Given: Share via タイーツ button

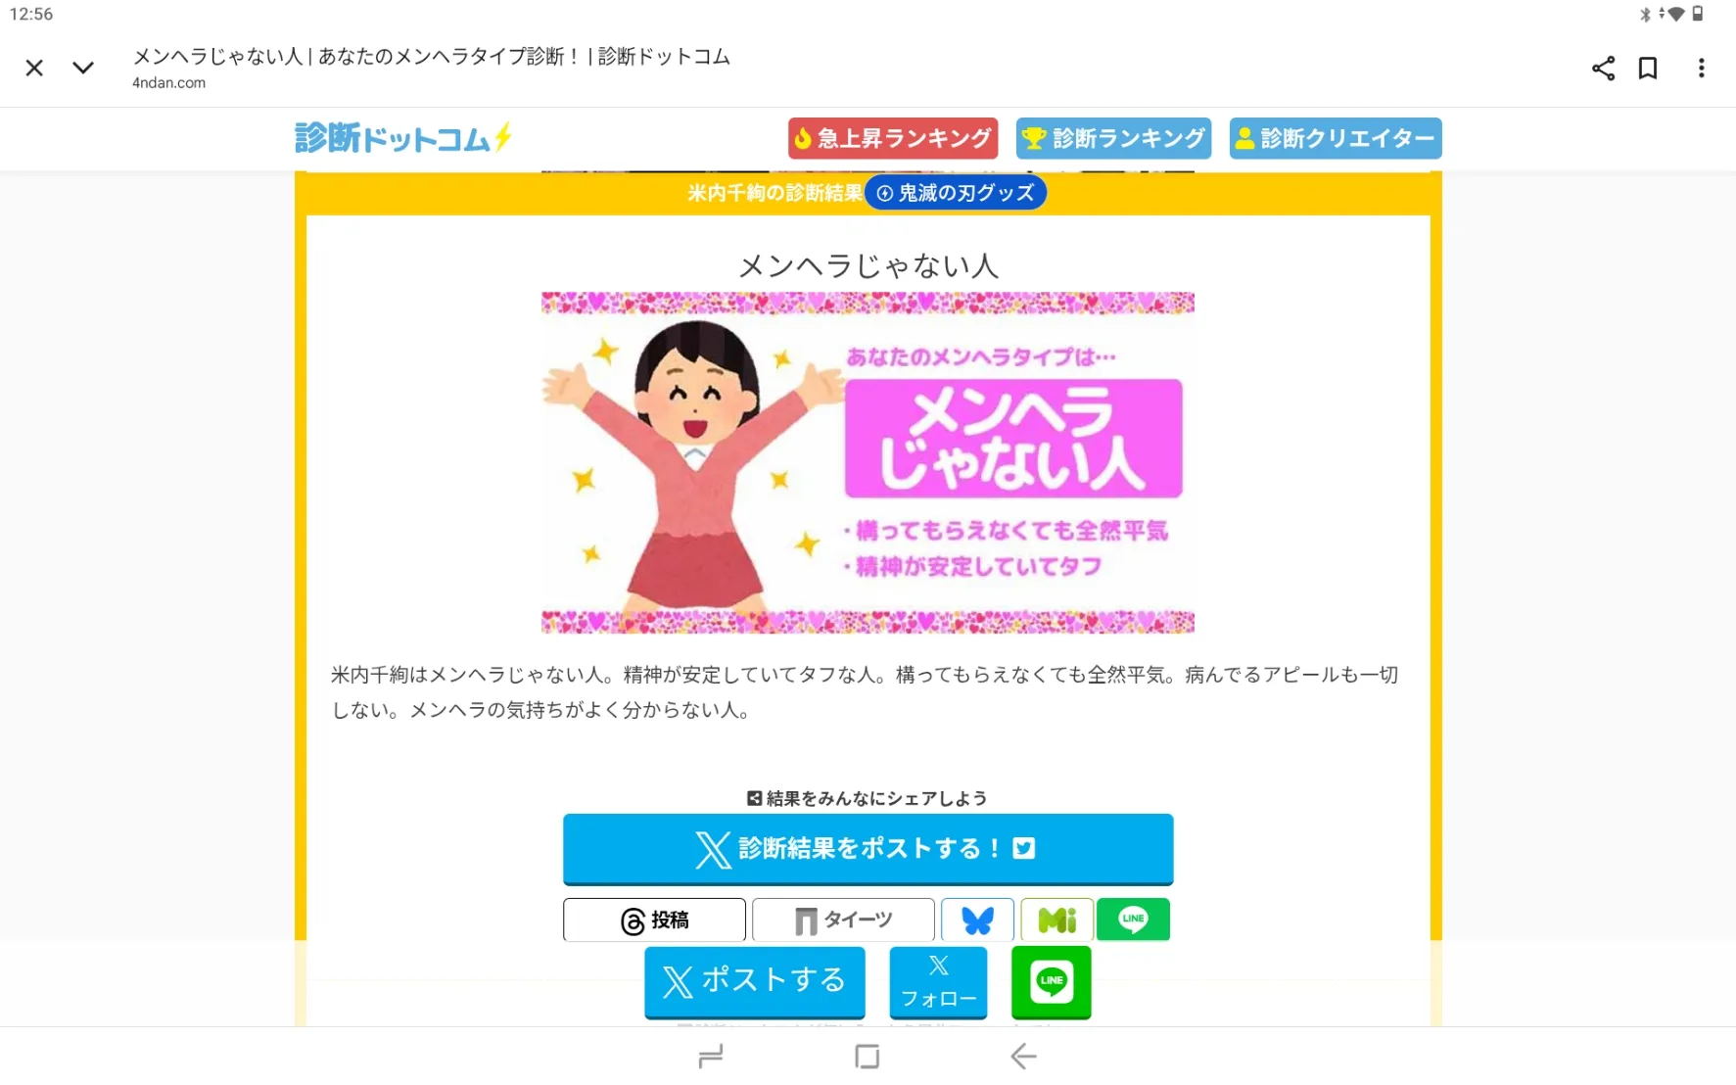Looking at the screenshot, I should [x=843, y=920].
